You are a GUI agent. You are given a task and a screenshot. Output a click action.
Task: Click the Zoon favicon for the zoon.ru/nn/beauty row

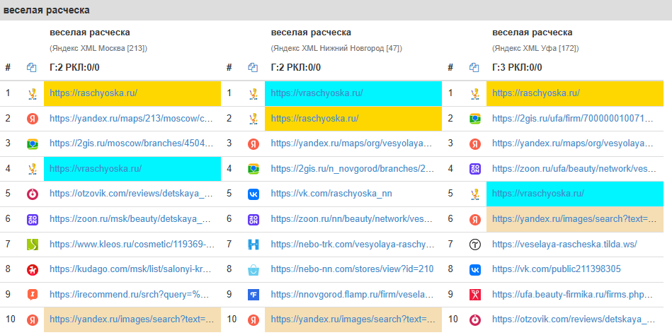point(254,220)
